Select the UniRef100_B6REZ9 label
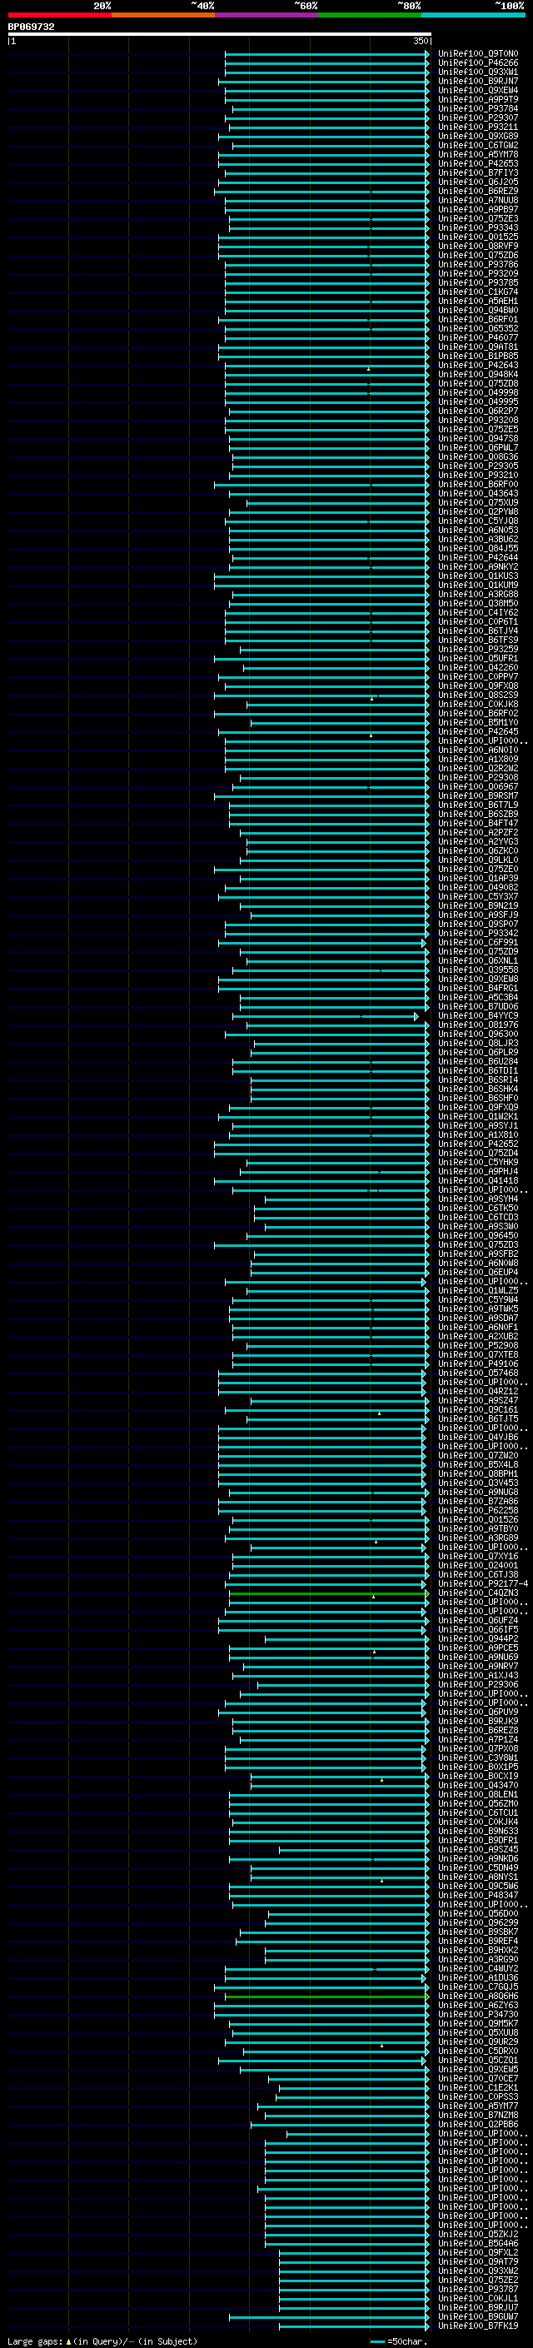Image resolution: width=533 pixels, height=2348 pixels. [x=477, y=191]
